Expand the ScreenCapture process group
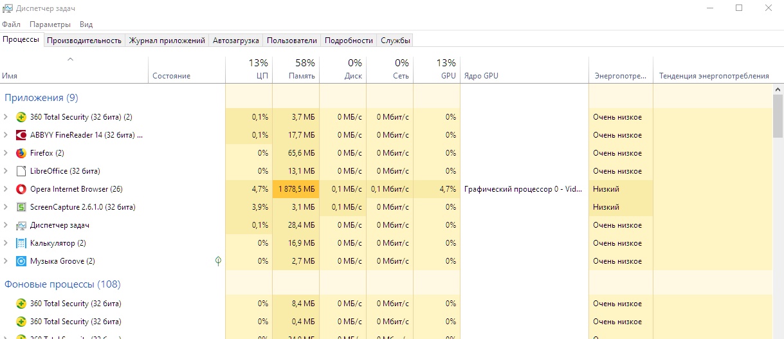The height and width of the screenshot is (339, 784). (6, 207)
